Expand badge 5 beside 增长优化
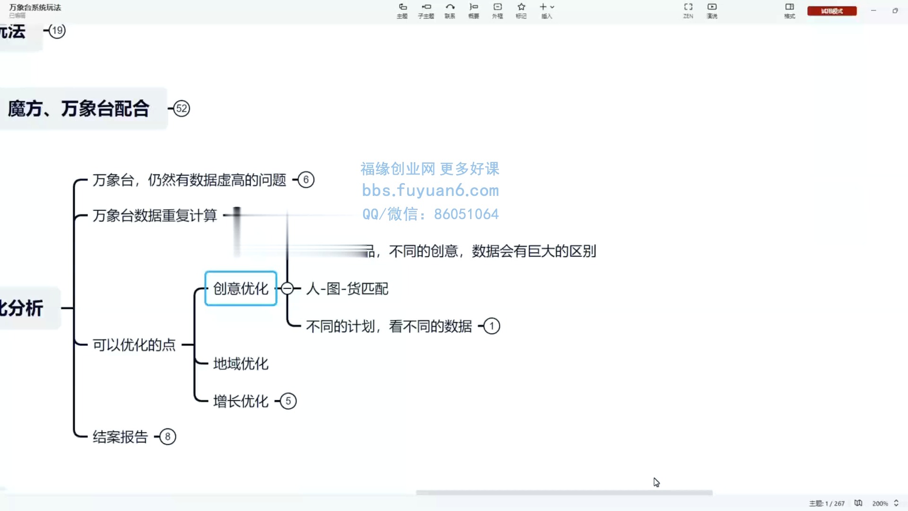Viewport: 908px width, 511px height. pos(288,401)
